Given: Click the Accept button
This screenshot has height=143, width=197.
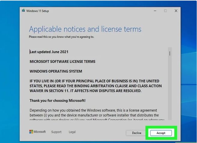Looking at the screenshot, I should point(161,133).
